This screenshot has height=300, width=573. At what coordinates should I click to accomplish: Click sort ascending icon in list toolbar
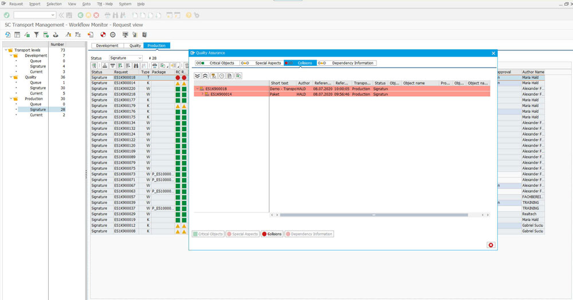click(x=104, y=66)
